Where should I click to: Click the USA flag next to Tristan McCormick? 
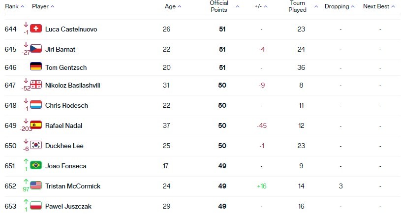click(x=36, y=185)
